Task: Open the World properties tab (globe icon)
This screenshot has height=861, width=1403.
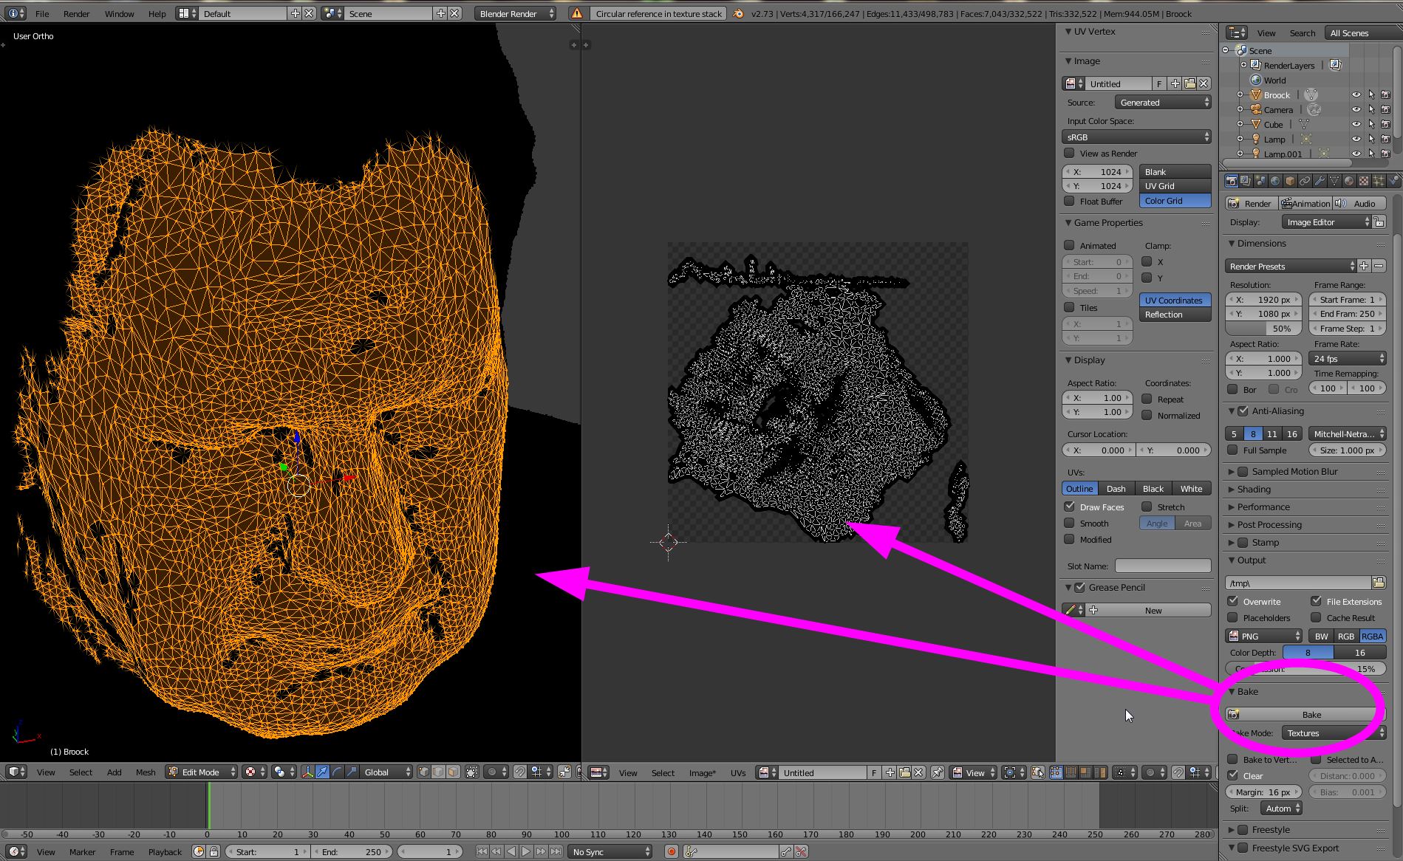Action: point(1275,181)
